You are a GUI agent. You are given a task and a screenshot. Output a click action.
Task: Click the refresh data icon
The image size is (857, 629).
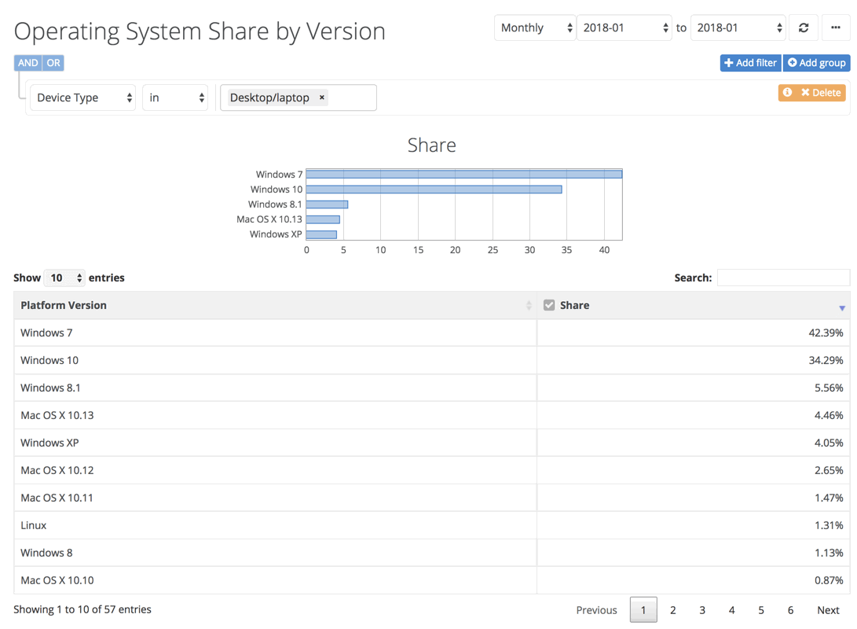(x=803, y=27)
